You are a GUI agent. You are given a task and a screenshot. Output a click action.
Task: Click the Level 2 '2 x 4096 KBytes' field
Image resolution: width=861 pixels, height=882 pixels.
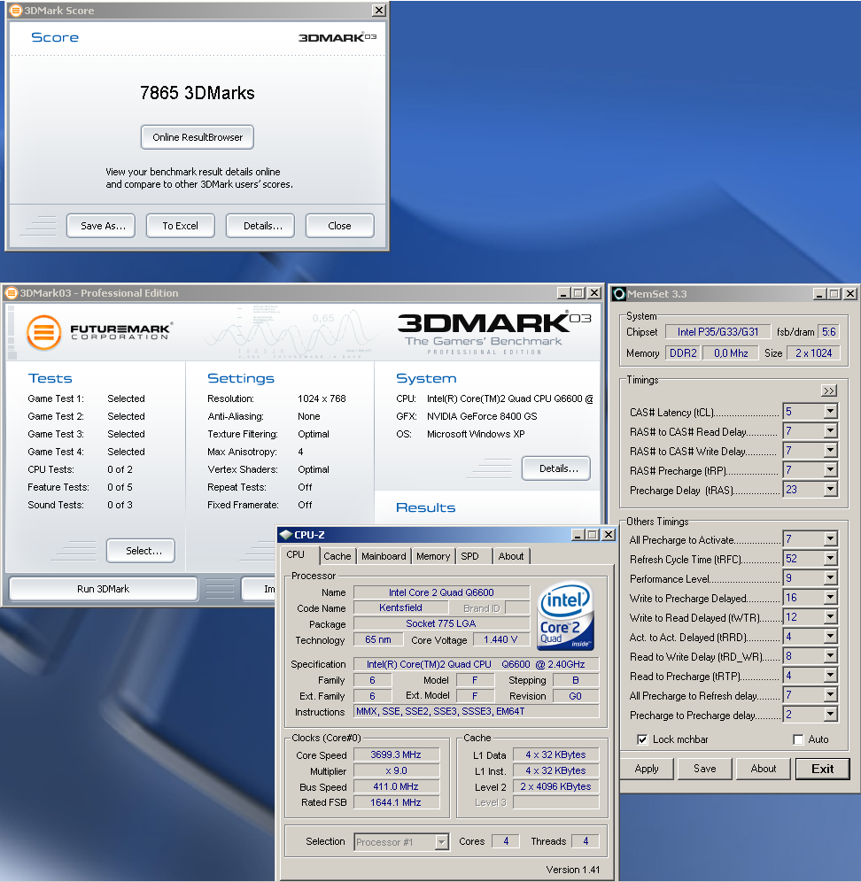click(x=556, y=786)
